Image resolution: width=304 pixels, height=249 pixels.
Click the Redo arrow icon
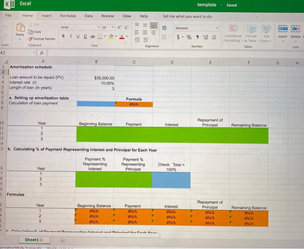click(5, 36)
